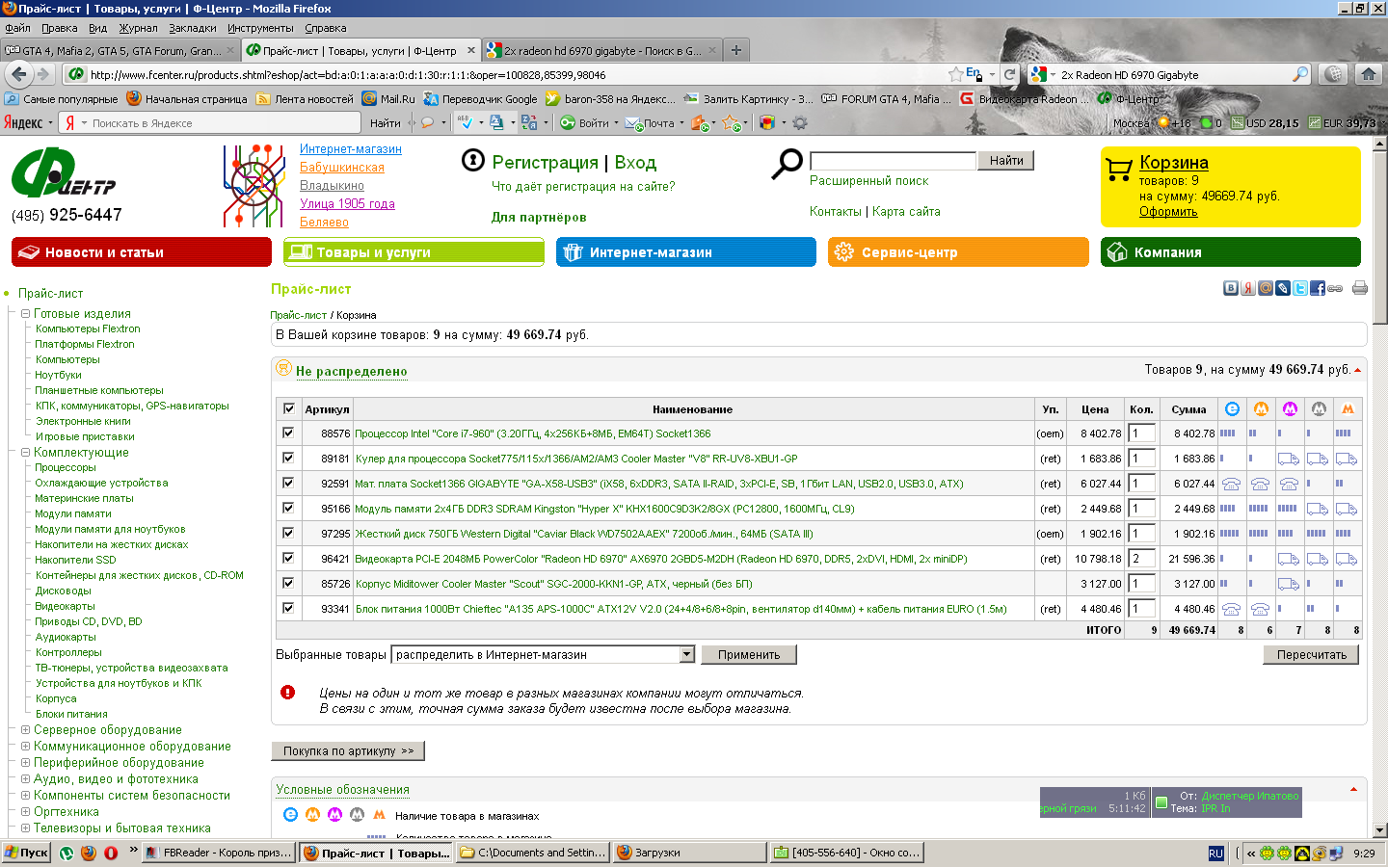The width and height of the screenshot is (1388, 867).
Task: Click the Firefox icon in quick launch
Action: coord(89,853)
